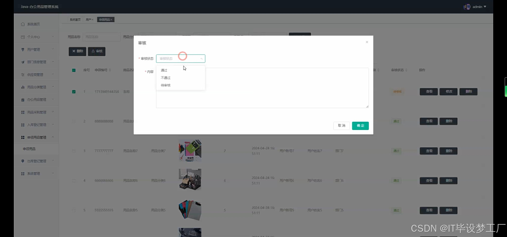Expand 个人中心 with its chevron
The width and height of the screenshot is (507, 237).
53,37
